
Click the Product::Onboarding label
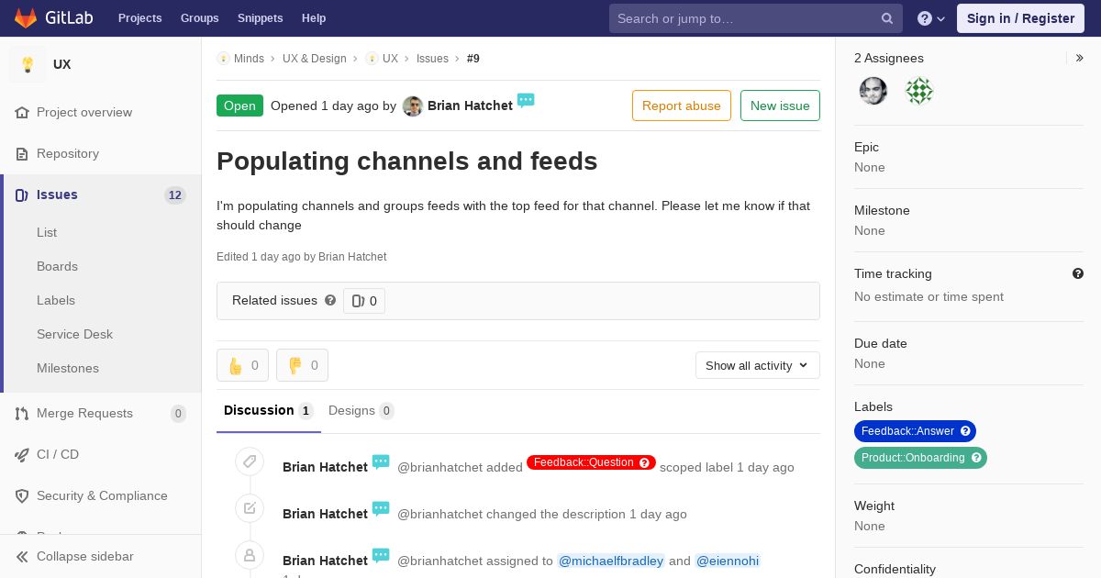coord(920,458)
